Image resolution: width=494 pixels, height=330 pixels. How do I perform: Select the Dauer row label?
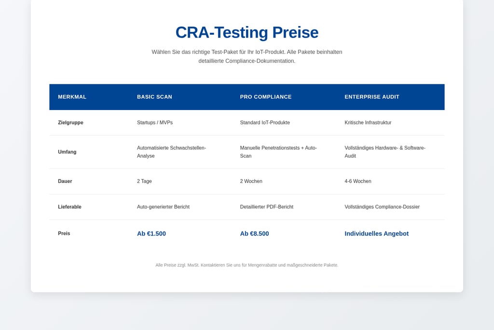65,181
